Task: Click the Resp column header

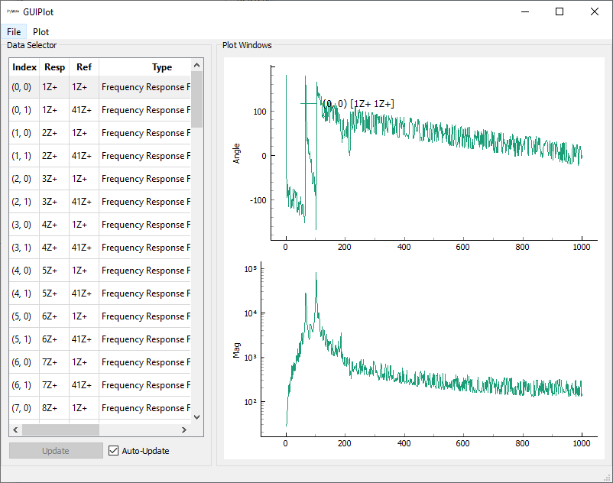Action: tap(54, 67)
